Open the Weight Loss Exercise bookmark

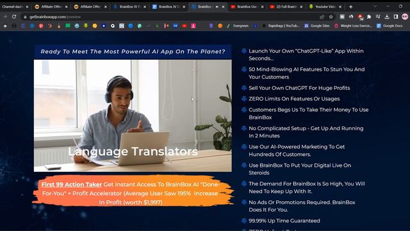coord(353,26)
